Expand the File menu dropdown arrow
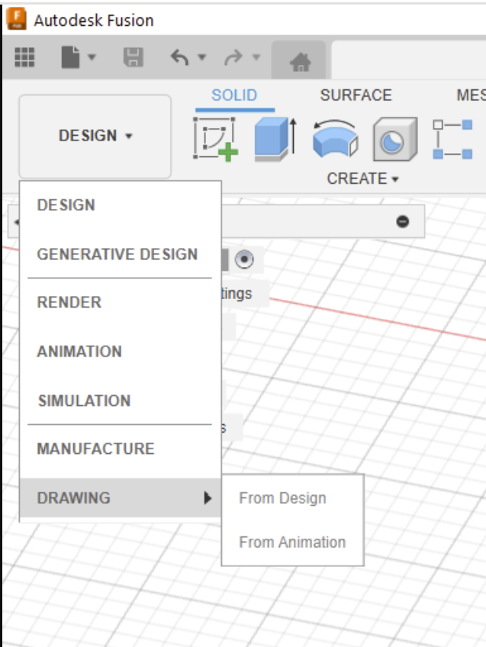This screenshot has height=647, width=486. point(92,57)
